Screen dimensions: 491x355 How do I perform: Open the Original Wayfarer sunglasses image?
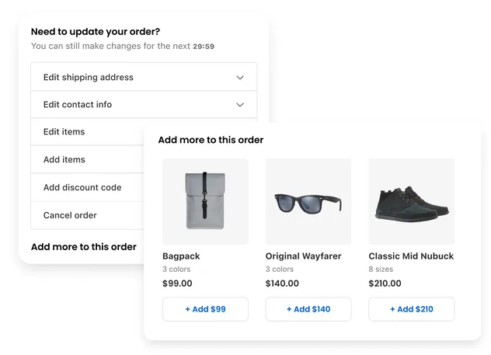pyautogui.click(x=308, y=201)
